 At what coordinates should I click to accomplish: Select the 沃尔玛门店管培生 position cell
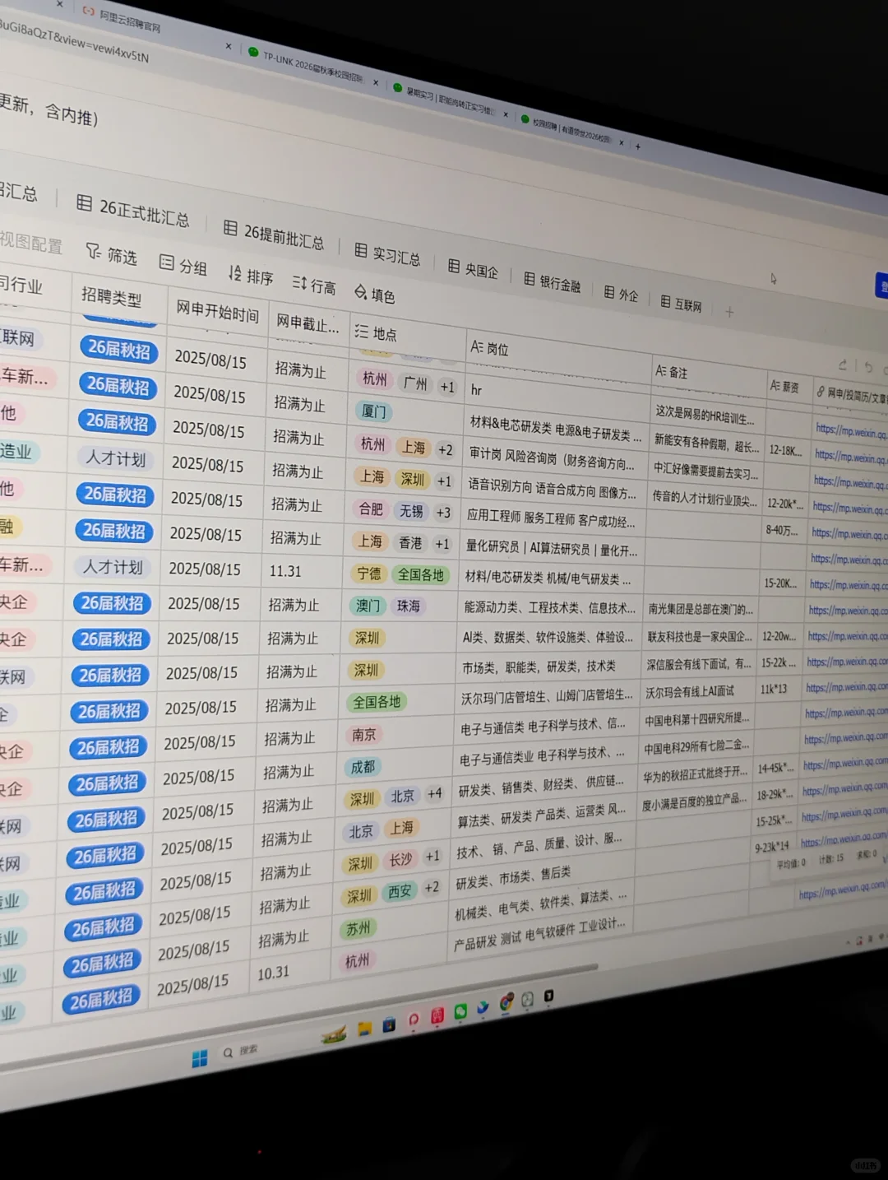(x=546, y=696)
